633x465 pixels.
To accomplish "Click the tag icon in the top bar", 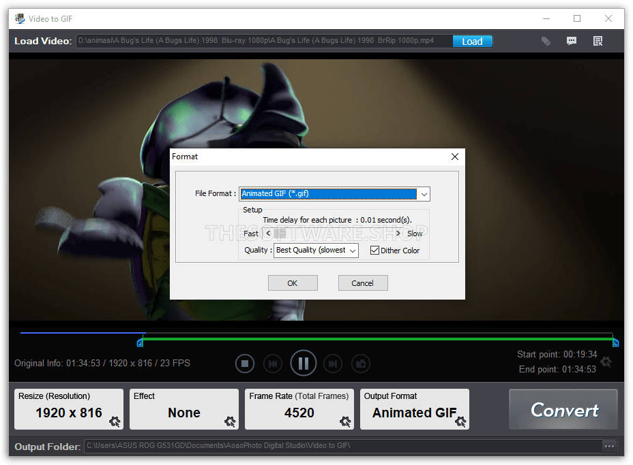I will (x=546, y=41).
